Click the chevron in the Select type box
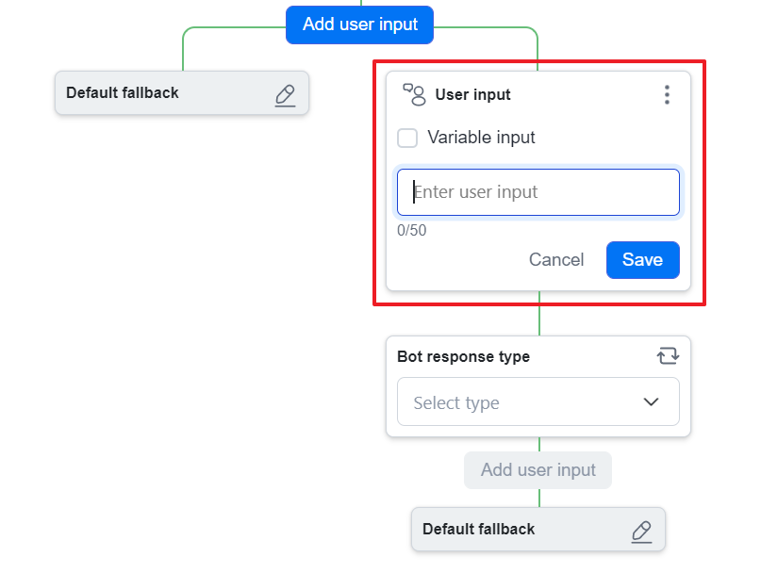The image size is (761, 573). click(x=651, y=401)
